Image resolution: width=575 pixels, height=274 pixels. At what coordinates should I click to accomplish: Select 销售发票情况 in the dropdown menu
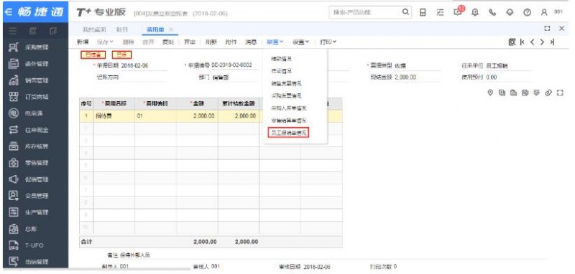click(286, 83)
